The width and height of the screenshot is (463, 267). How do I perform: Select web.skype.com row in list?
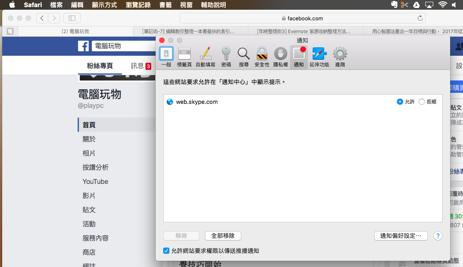pyautogui.click(x=302, y=102)
